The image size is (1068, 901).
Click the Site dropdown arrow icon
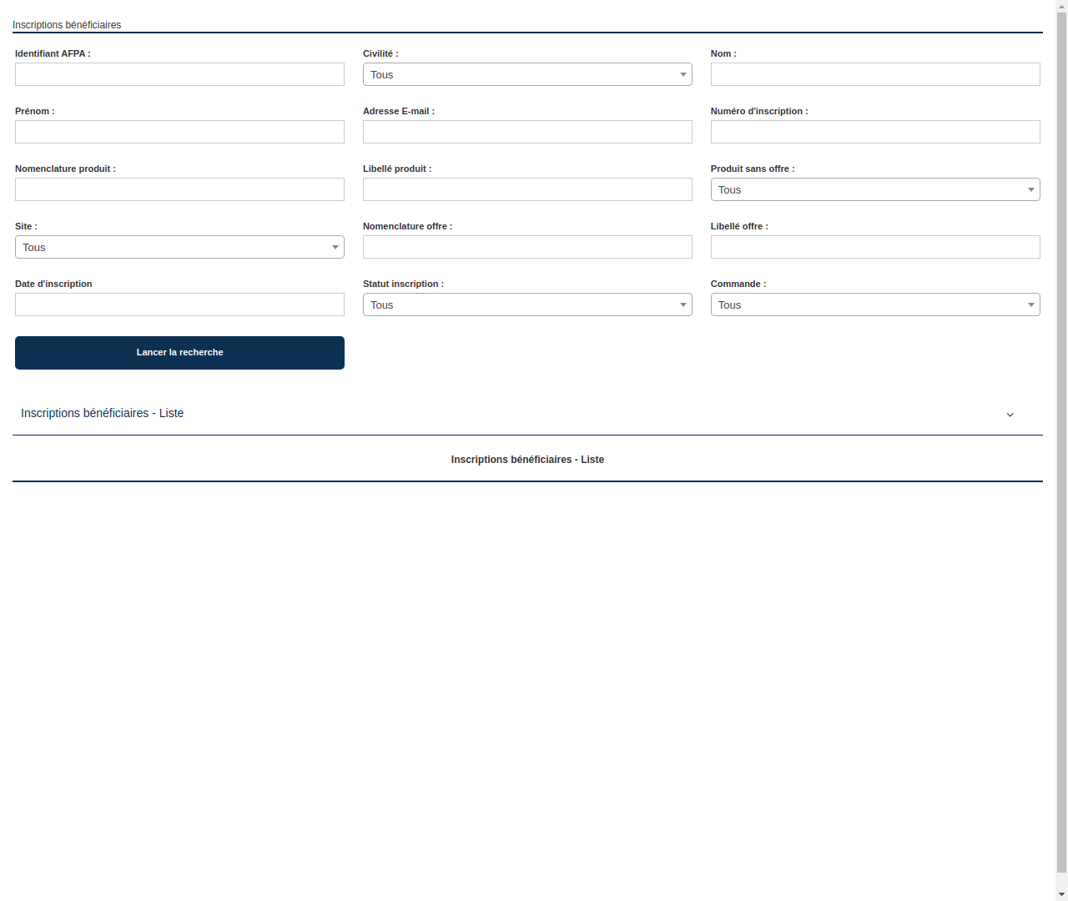coord(335,247)
